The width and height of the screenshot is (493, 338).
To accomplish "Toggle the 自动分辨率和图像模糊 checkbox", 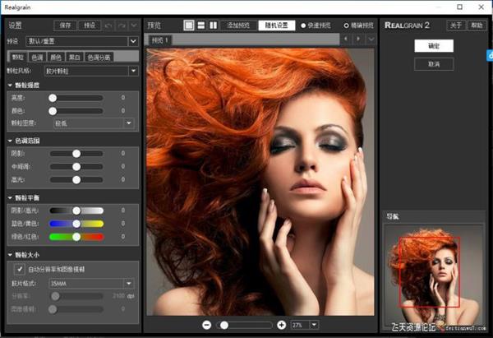I will (20, 268).
